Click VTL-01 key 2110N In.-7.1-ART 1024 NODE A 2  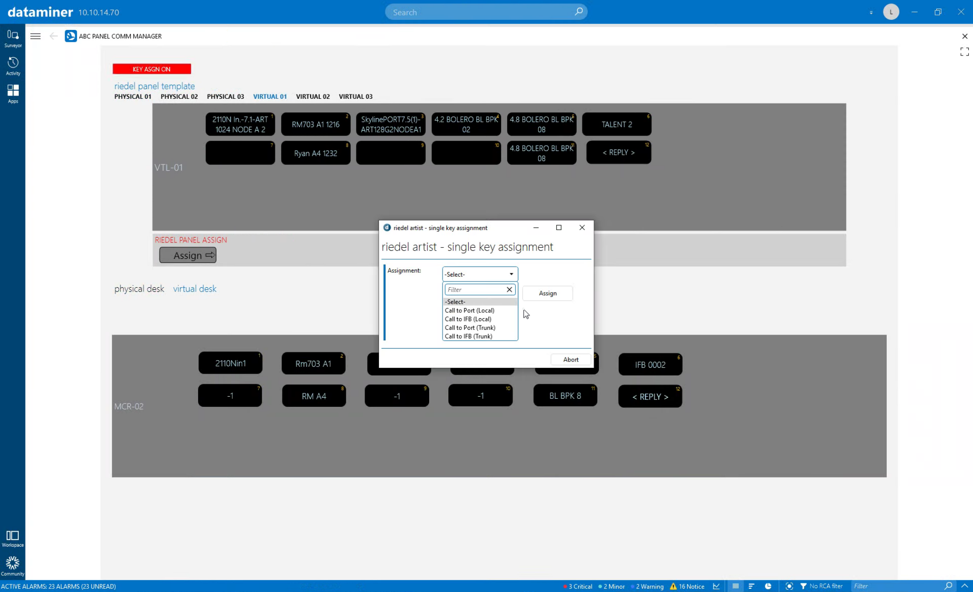pyautogui.click(x=240, y=124)
